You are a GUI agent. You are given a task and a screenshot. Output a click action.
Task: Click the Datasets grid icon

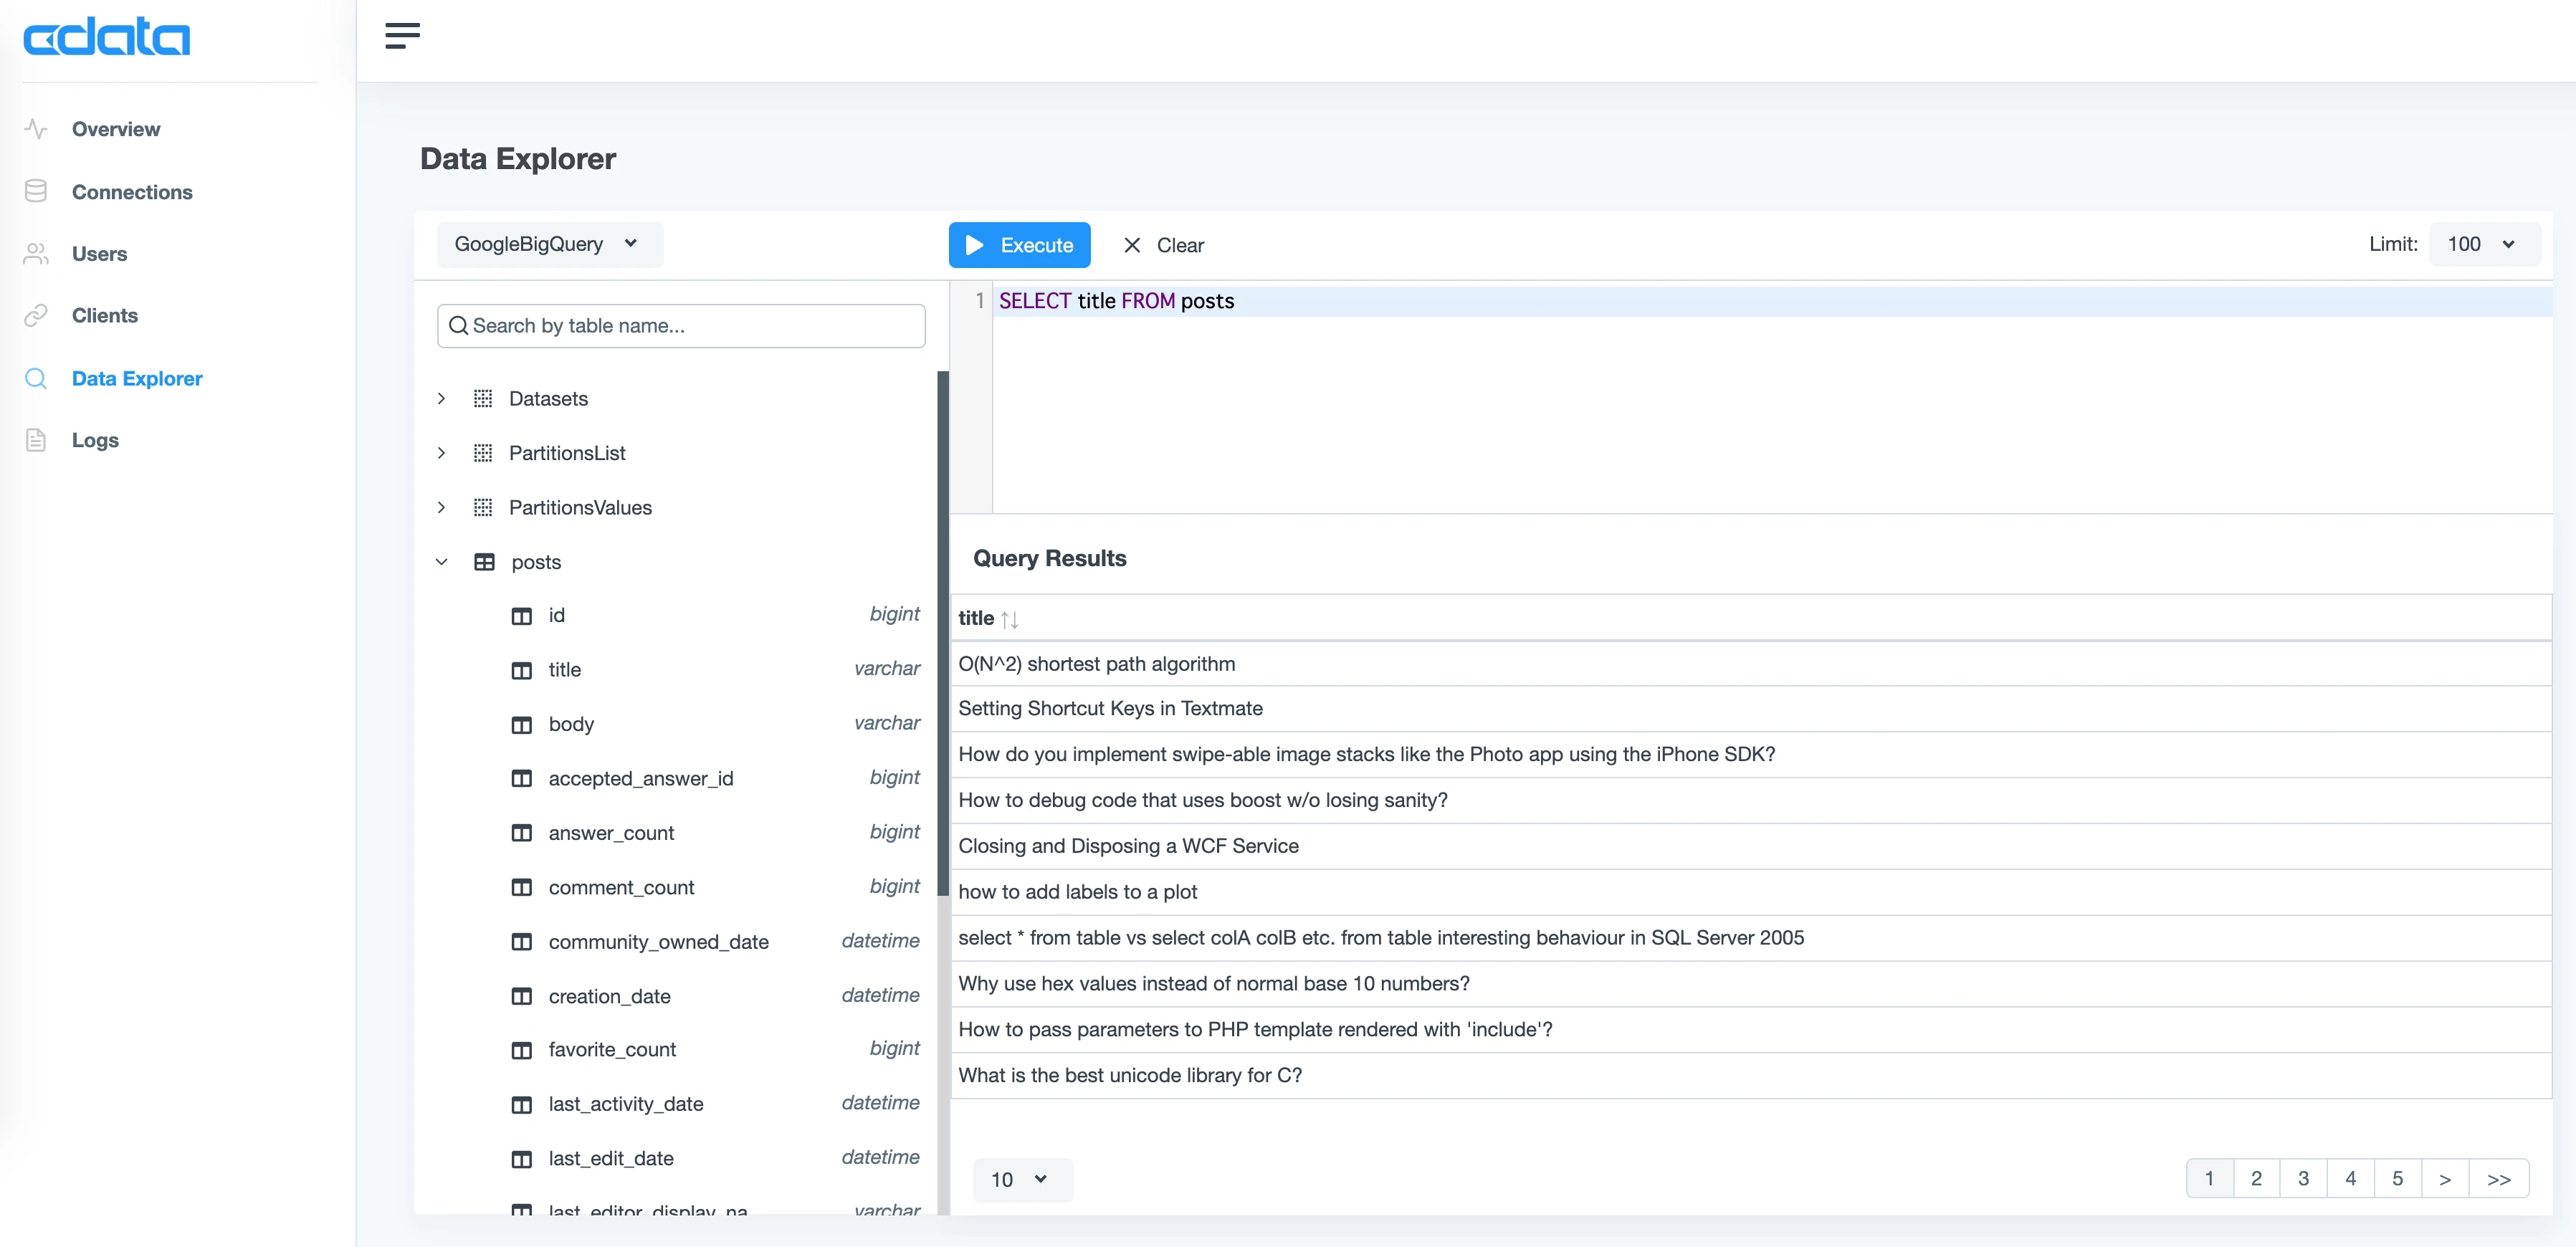[483, 399]
